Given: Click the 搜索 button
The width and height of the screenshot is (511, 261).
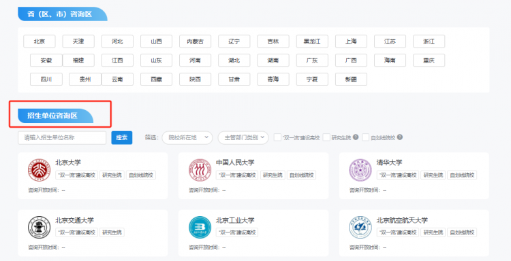Looking at the screenshot, I should pos(121,137).
